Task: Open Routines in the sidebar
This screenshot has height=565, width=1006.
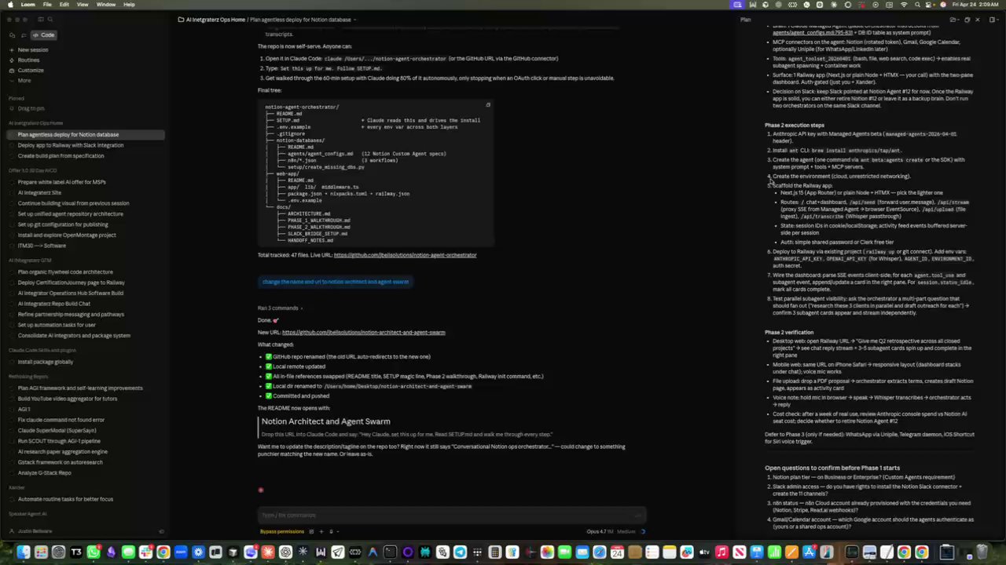Action: click(28, 60)
